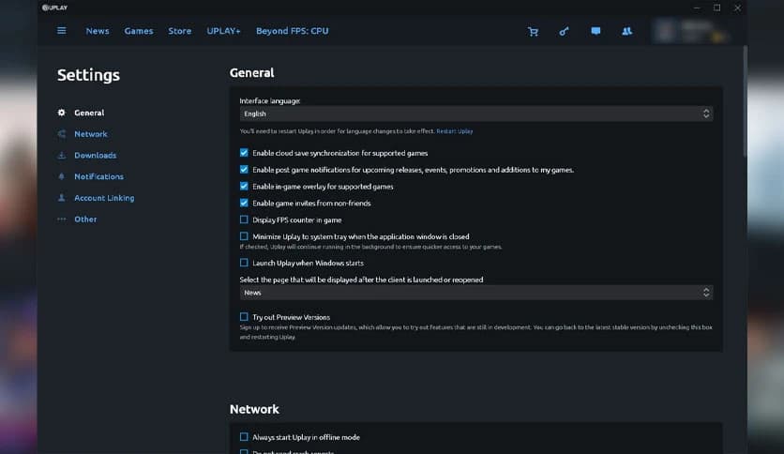Close the Uplay window
The height and width of the screenshot is (454, 784).
coord(737,8)
